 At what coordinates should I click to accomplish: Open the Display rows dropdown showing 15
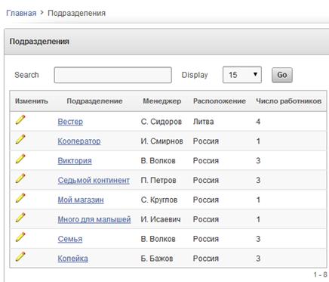[x=242, y=75]
